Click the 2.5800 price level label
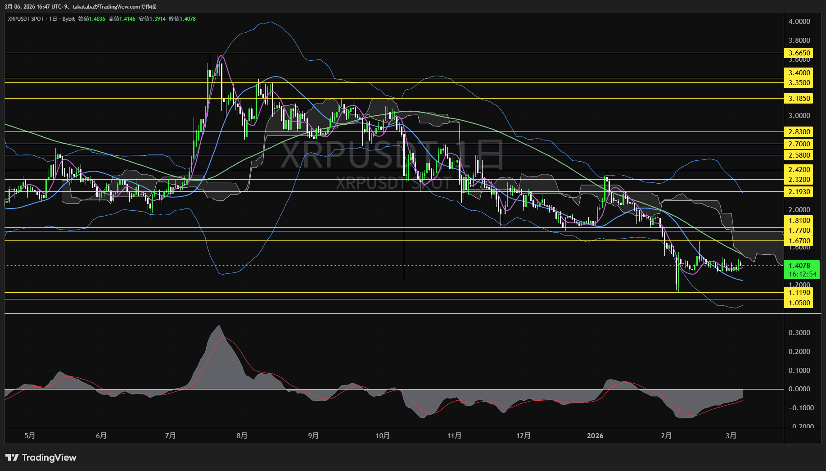 tap(799, 155)
